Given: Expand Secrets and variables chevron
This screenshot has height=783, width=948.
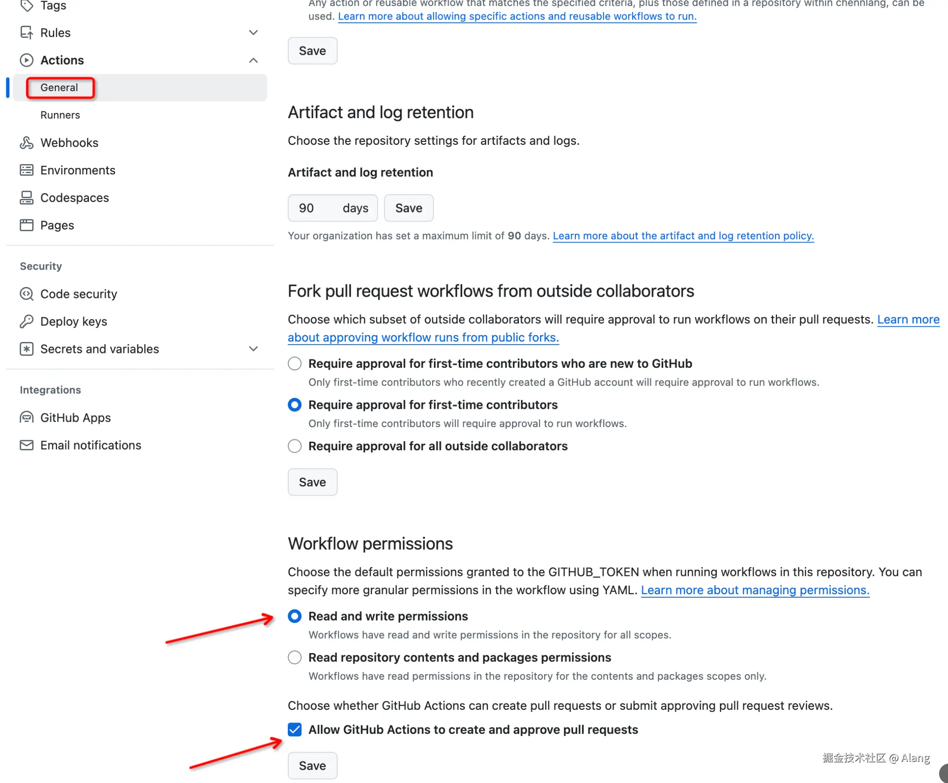Looking at the screenshot, I should (254, 349).
